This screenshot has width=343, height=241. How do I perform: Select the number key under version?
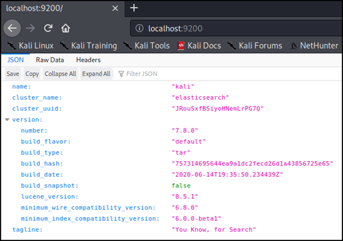click(x=34, y=130)
